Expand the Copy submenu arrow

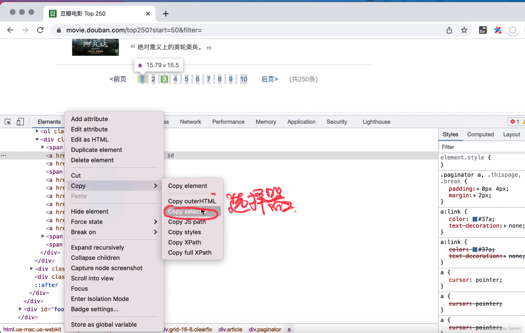(156, 186)
